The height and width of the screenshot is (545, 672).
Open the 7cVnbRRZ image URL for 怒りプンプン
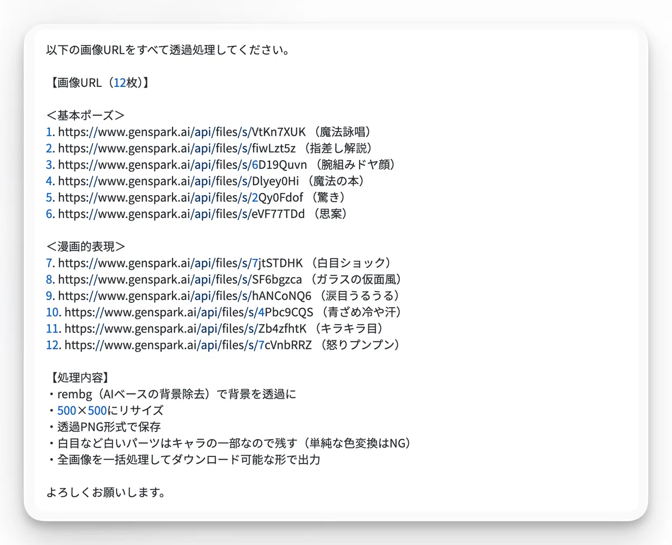pyautogui.click(x=188, y=344)
